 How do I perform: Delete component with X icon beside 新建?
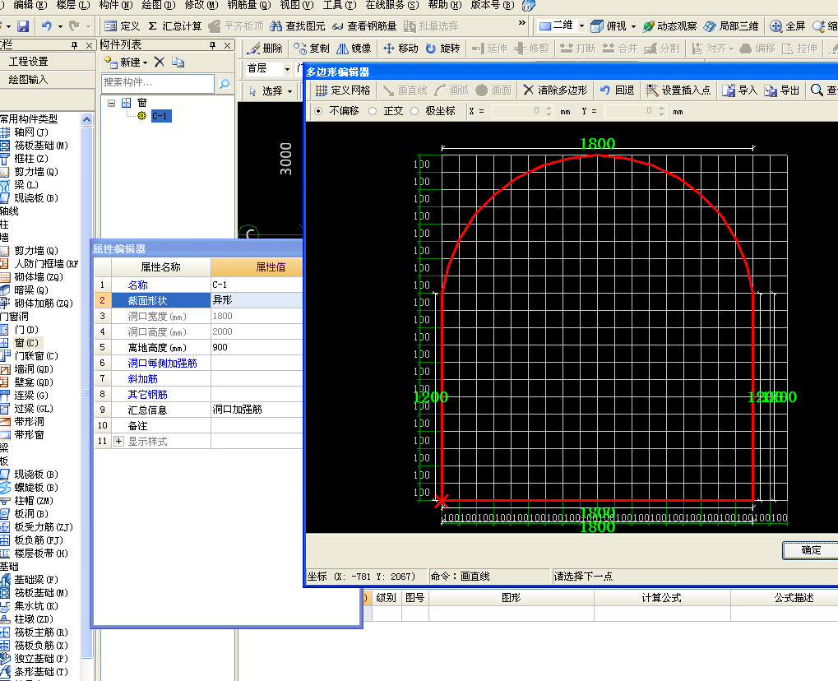[x=160, y=62]
